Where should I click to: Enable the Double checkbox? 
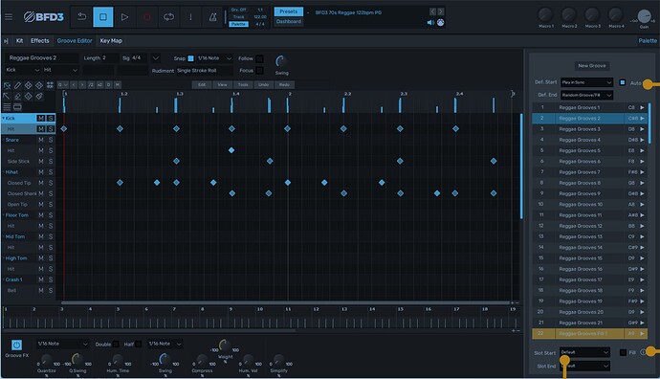[x=116, y=344]
